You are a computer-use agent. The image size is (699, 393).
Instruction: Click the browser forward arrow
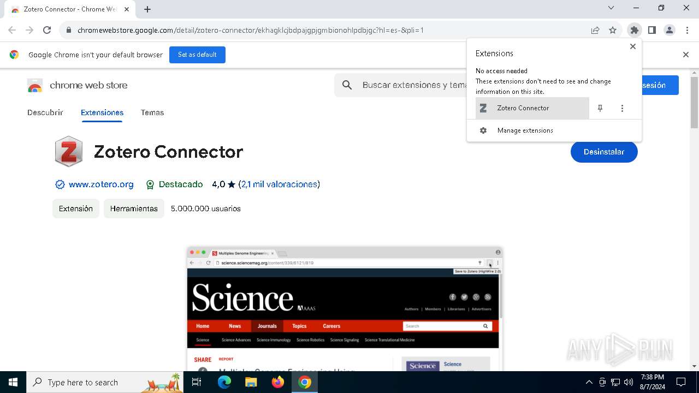[x=29, y=30]
